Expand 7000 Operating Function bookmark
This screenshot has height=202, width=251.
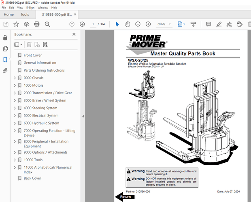pyautogui.click(x=15, y=131)
